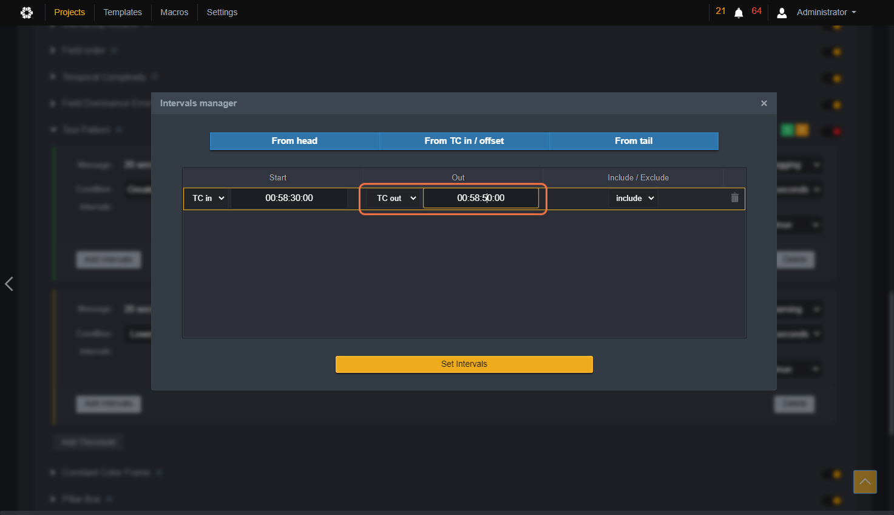Select the From head option
894x515 pixels.
tap(294, 141)
